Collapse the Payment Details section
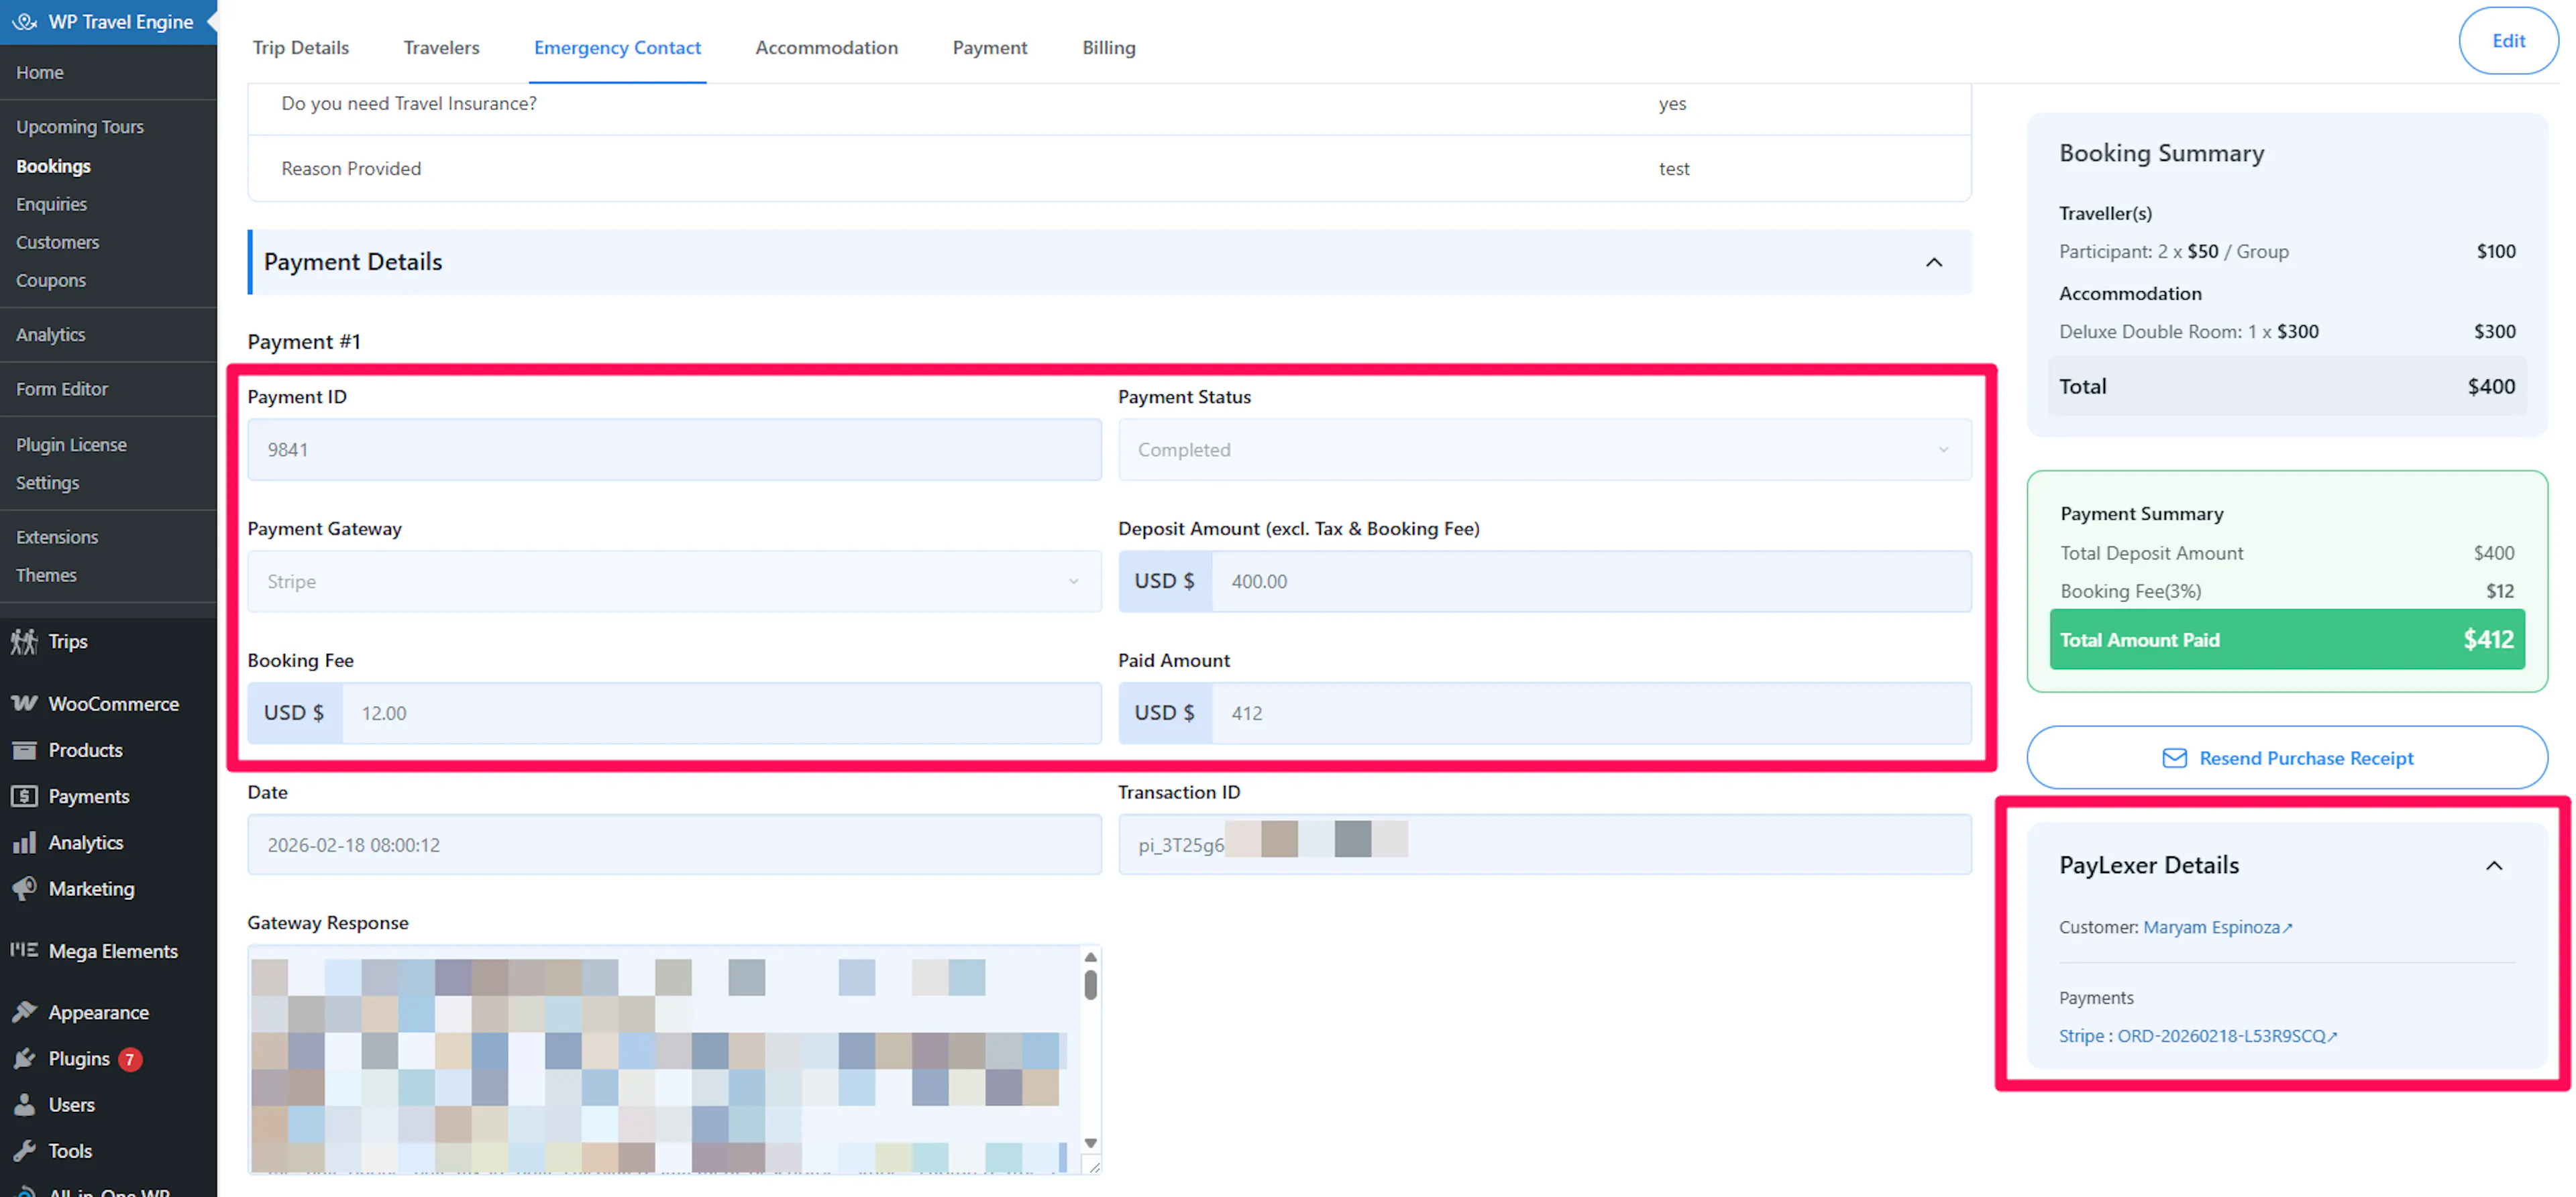Screen dimensions: 2576x1197 point(1934,262)
